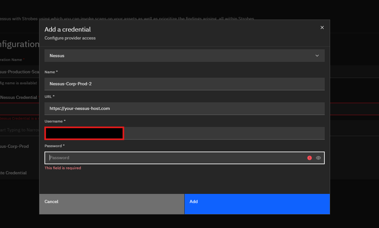Click the 'URL *' label
Image resolution: width=379 pixels, height=228 pixels.
50,96
